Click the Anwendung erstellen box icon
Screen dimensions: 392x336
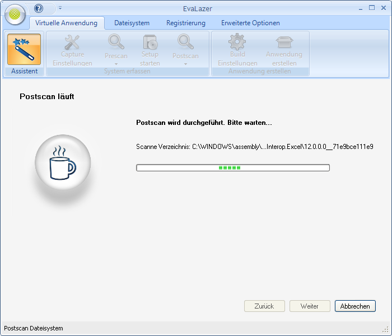284,43
